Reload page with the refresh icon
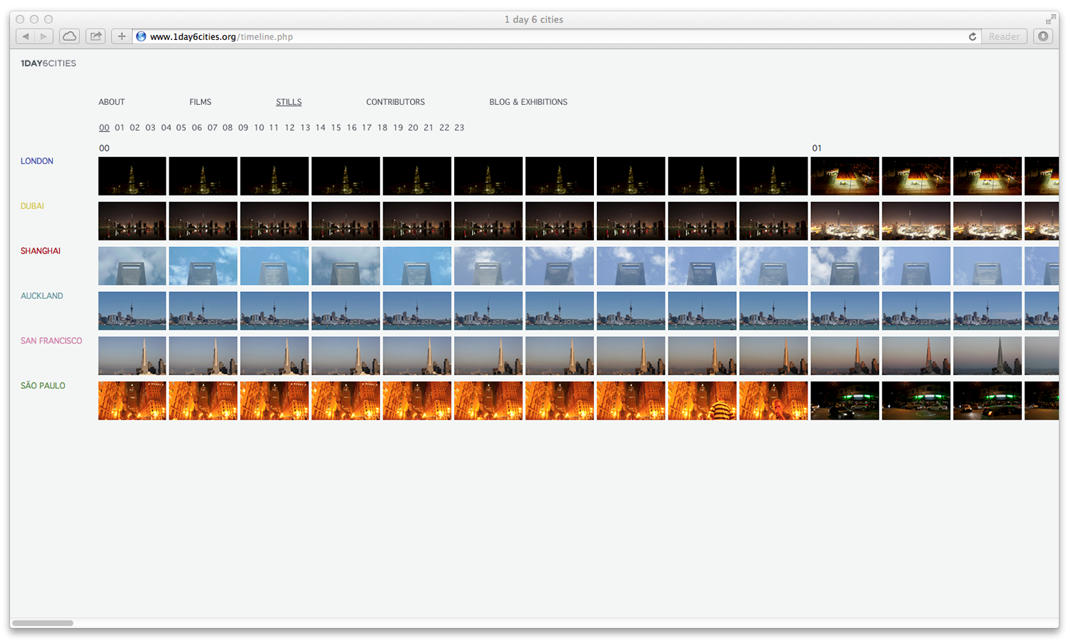Image resolution: width=1071 pixels, height=641 pixels. pos(972,36)
